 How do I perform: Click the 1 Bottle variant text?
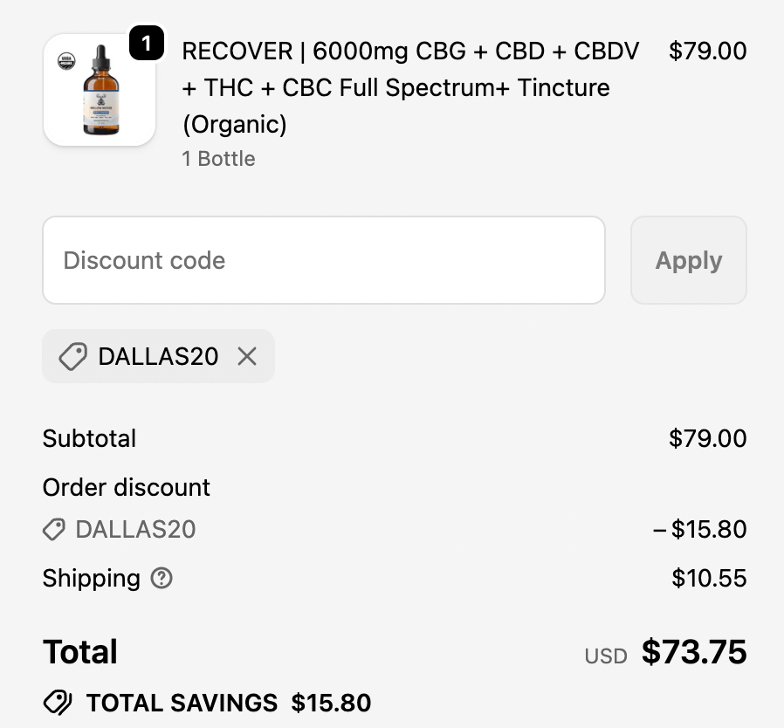[218, 159]
